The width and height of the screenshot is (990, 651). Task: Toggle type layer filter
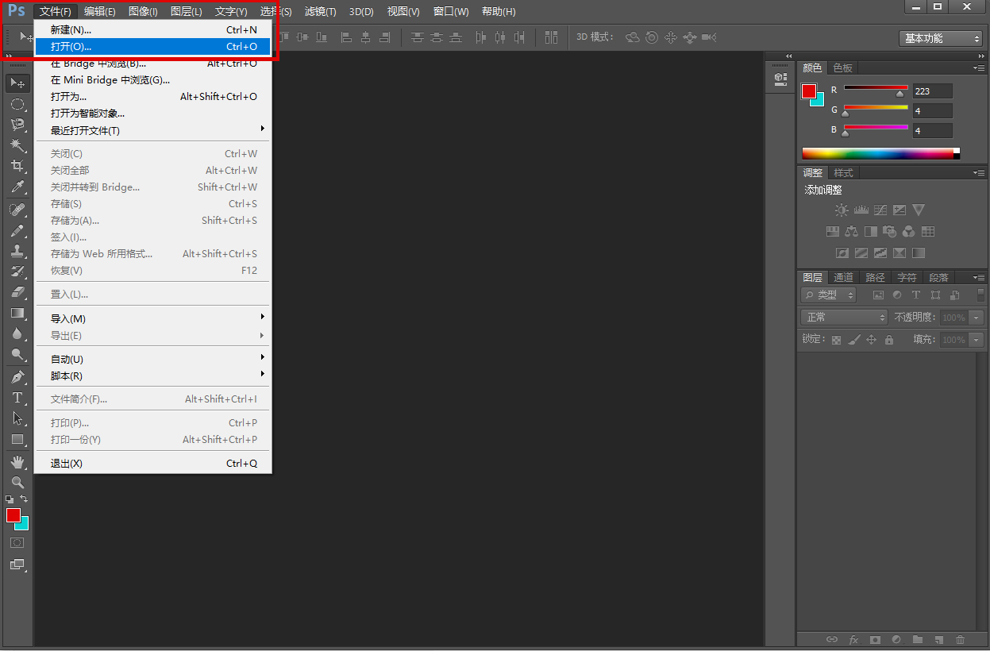click(x=915, y=295)
